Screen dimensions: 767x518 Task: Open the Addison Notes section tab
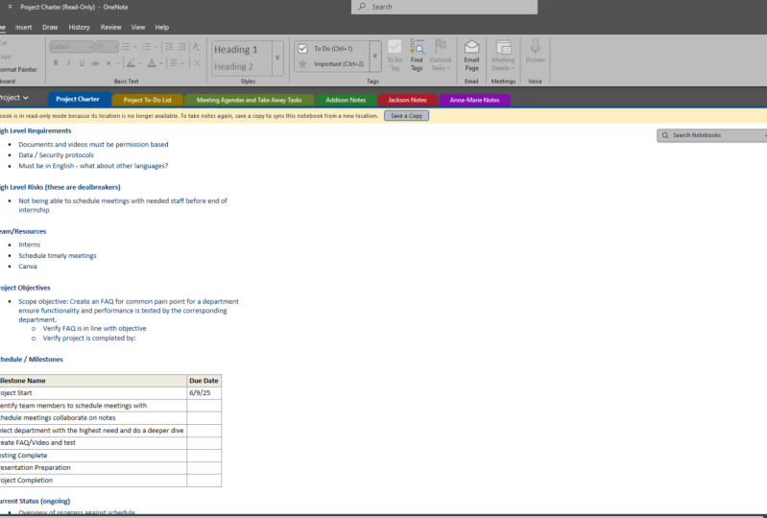pos(346,100)
